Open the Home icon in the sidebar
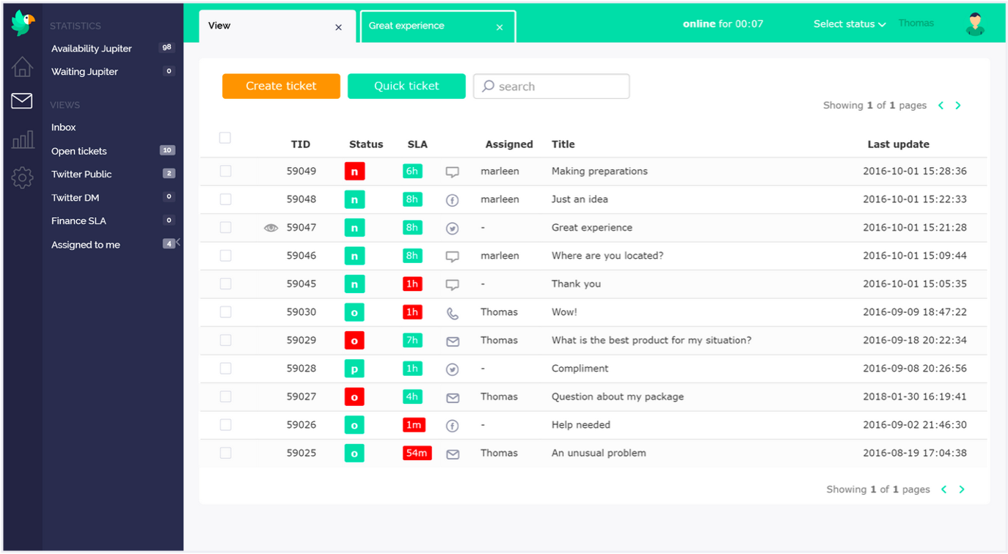This screenshot has width=1008, height=554. point(22,66)
